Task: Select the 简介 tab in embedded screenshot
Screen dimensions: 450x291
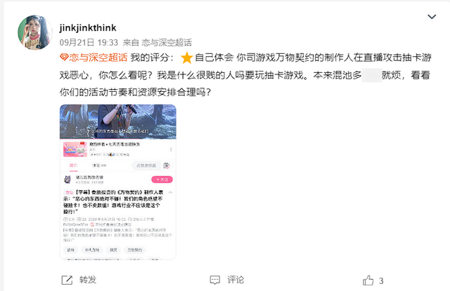Action: [x=73, y=165]
